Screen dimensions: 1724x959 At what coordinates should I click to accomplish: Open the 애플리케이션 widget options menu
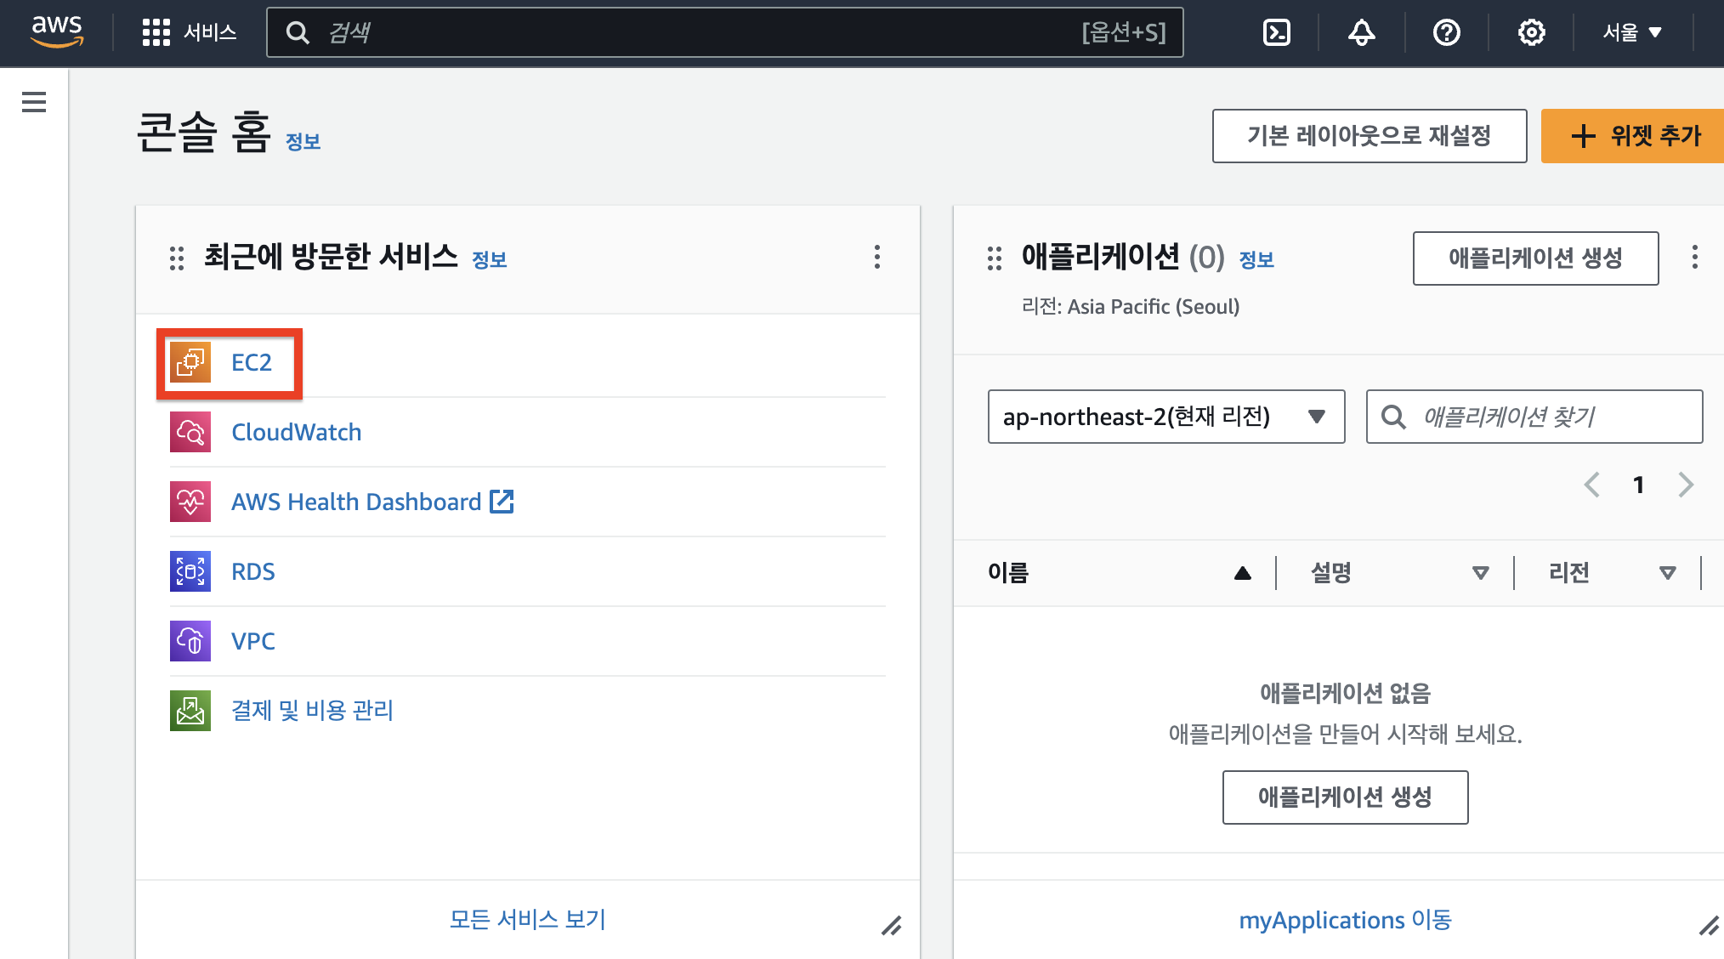pos(1695,257)
